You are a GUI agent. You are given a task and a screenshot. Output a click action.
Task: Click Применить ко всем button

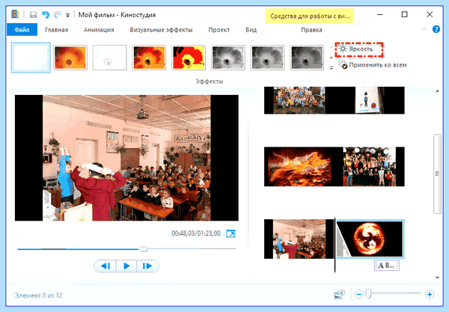pos(373,65)
